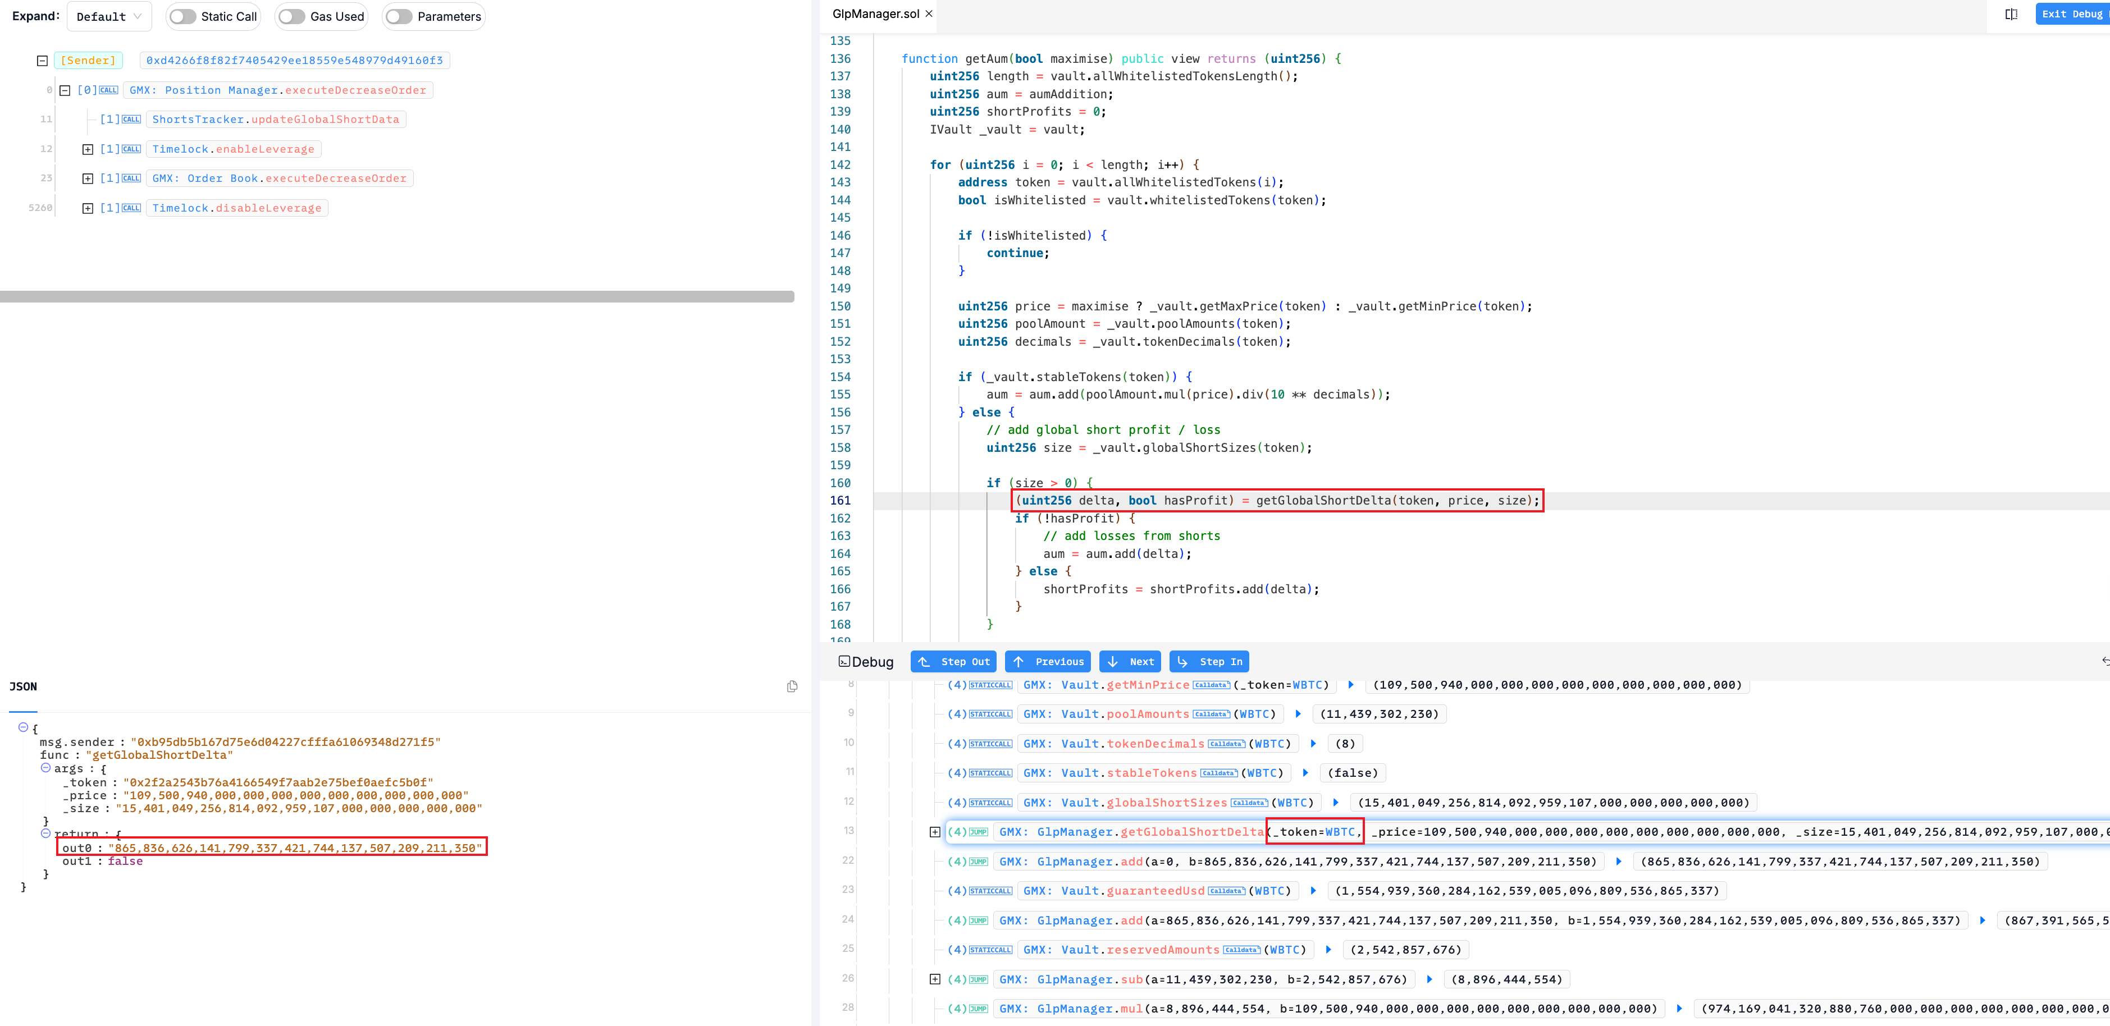Click the split editor layout icon
Viewport: 2110px width, 1026px height.
pyautogui.click(x=2011, y=14)
